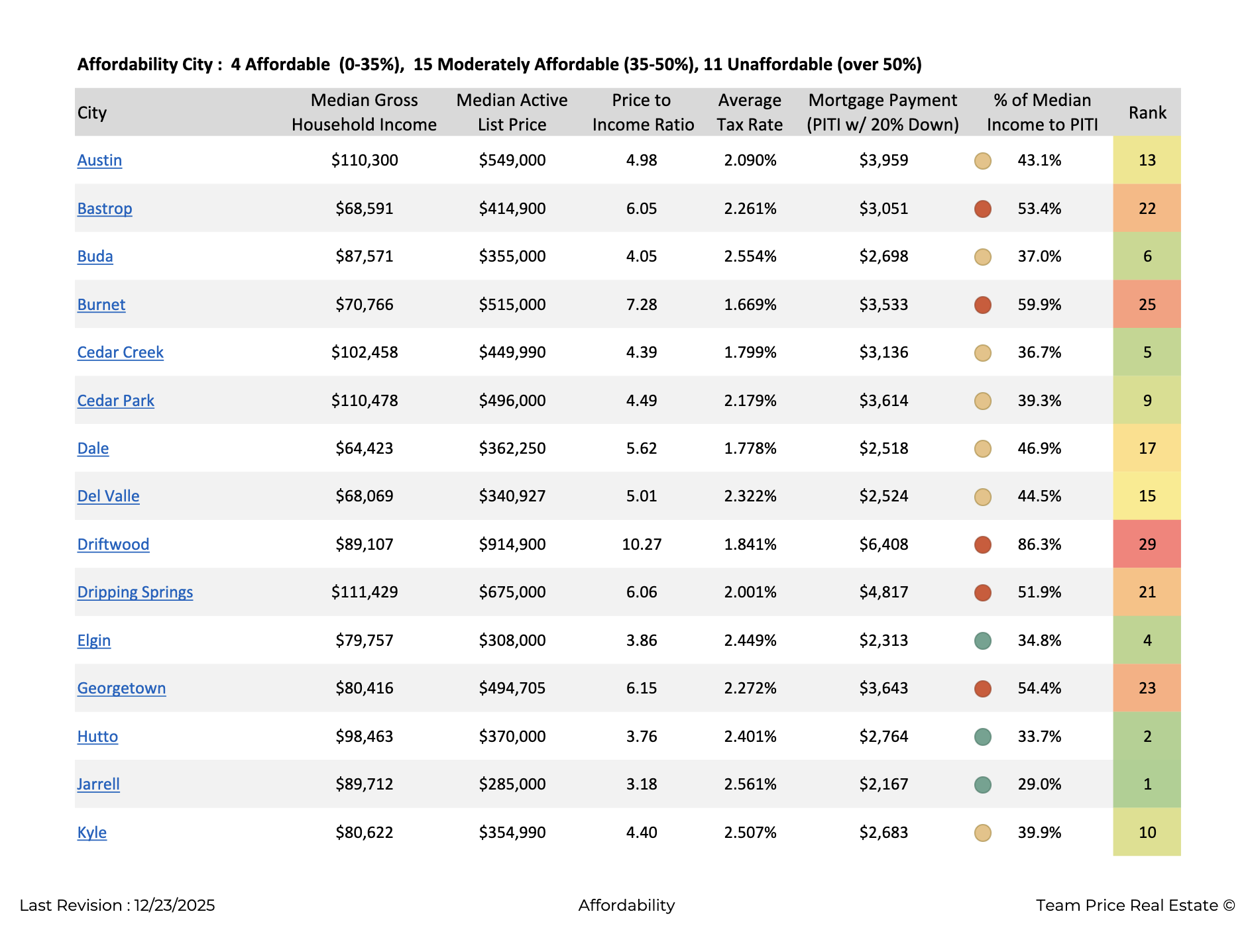Open the Dripping Springs link
Screen dimensions: 1250x926
pyautogui.click(x=135, y=592)
